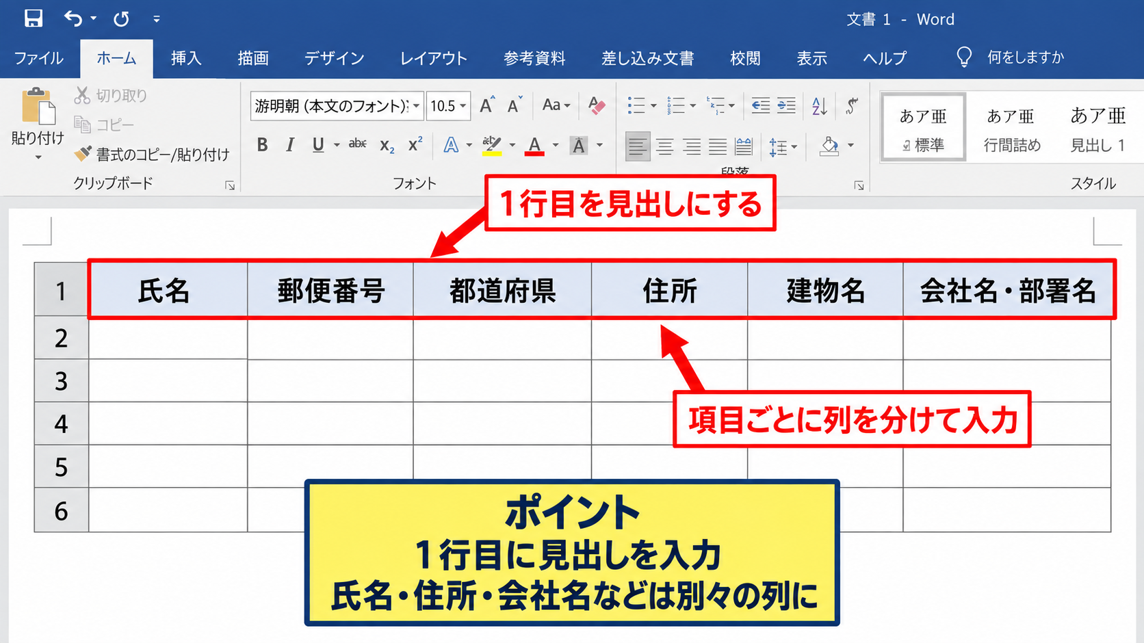The height and width of the screenshot is (643, 1144).
Task: Open the font size 10.5 dropdown
Action: pos(463,106)
